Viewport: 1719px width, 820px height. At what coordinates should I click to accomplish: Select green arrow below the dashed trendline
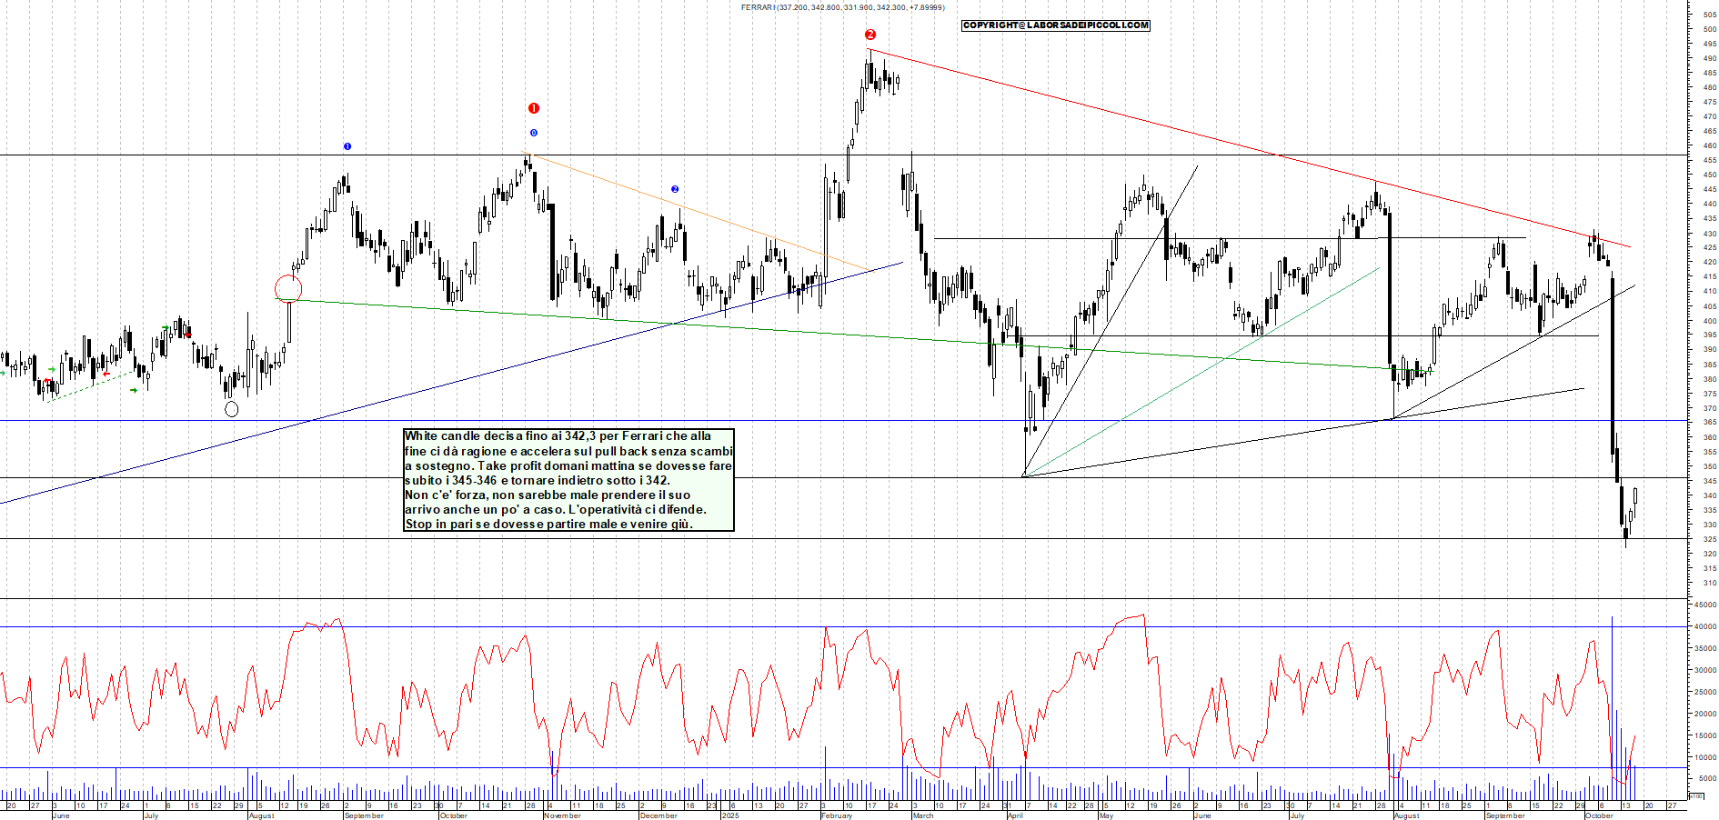[134, 390]
